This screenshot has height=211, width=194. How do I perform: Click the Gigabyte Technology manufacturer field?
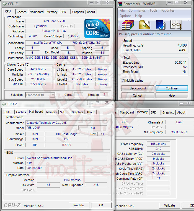[x=66, y=123]
